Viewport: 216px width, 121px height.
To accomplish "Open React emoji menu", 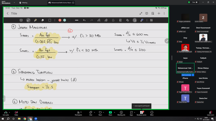I will 100,113.
